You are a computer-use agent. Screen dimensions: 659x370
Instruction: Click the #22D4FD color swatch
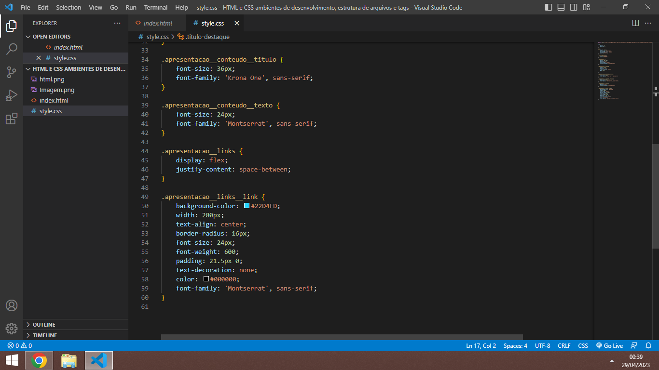click(247, 206)
